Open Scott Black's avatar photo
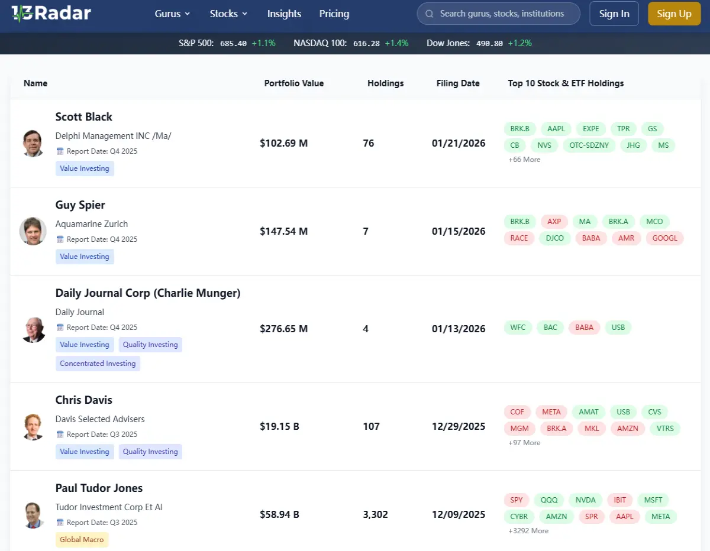 click(x=33, y=143)
